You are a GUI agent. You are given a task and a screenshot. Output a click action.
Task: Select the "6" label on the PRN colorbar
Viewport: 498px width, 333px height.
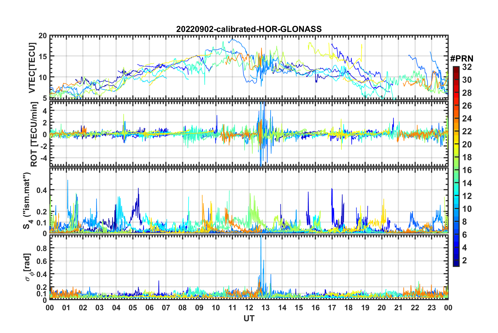pos(465,235)
